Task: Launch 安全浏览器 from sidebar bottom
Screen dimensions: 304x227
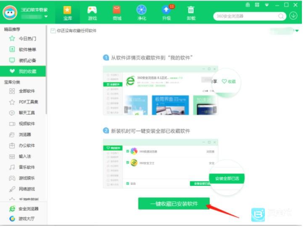Action: click(x=24, y=209)
